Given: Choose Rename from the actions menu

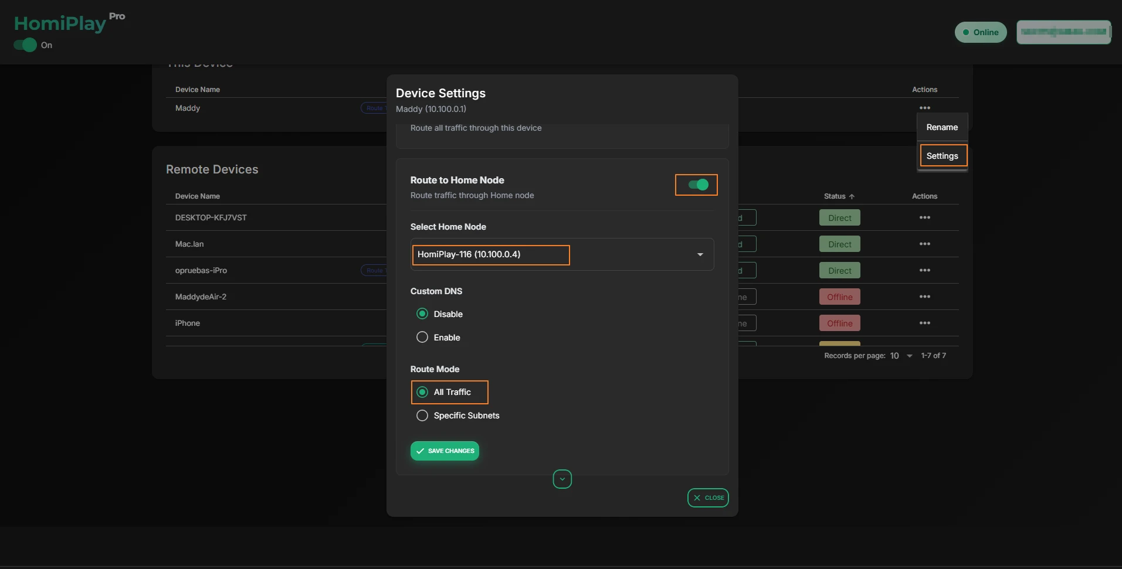Looking at the screenshot, I should 942,127.
